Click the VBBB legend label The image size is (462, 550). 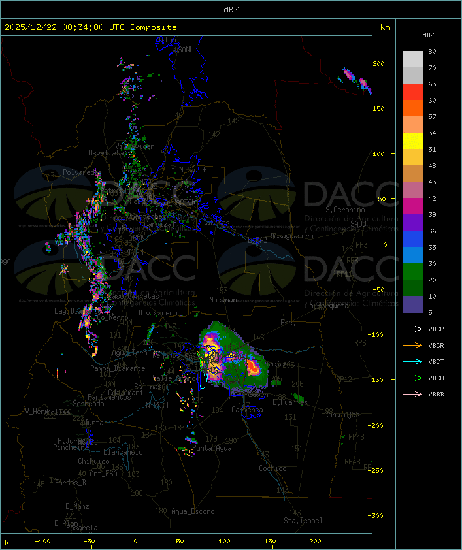[x=436, y=394]
